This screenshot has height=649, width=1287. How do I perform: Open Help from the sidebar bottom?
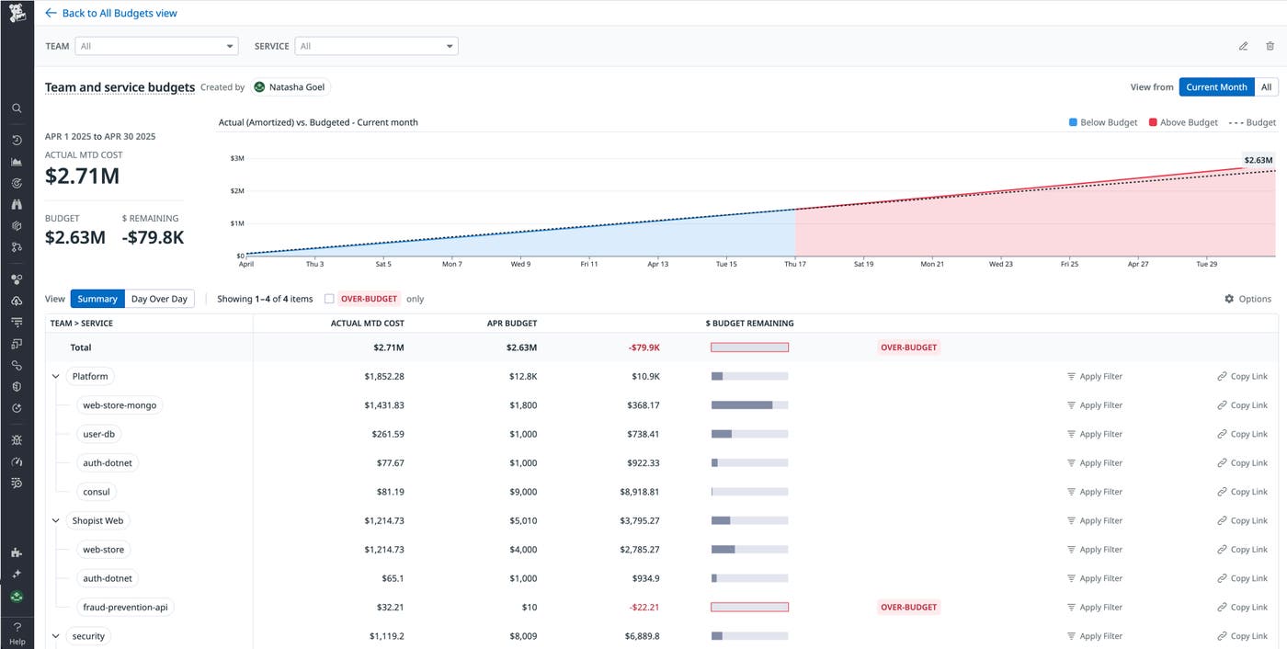coord(17,632)
